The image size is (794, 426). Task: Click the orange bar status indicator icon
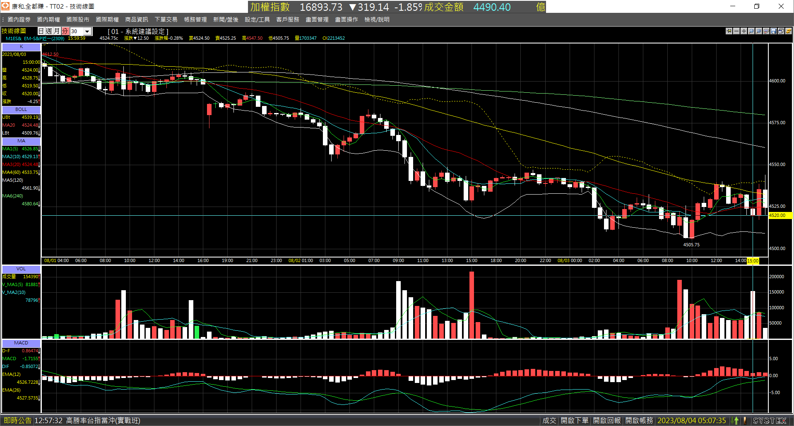pos(745,421)
